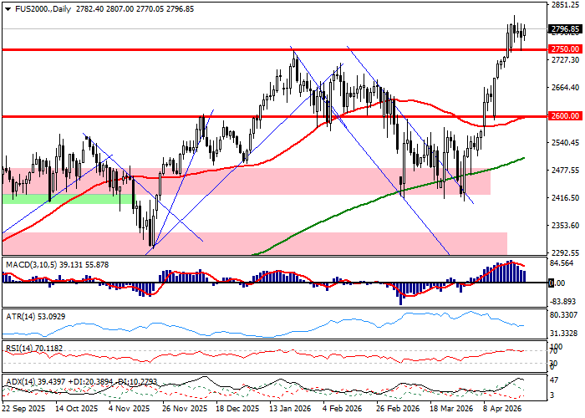
Task: Click the small triangle arrow before FUS2000 title
Action: coord(6,8)
